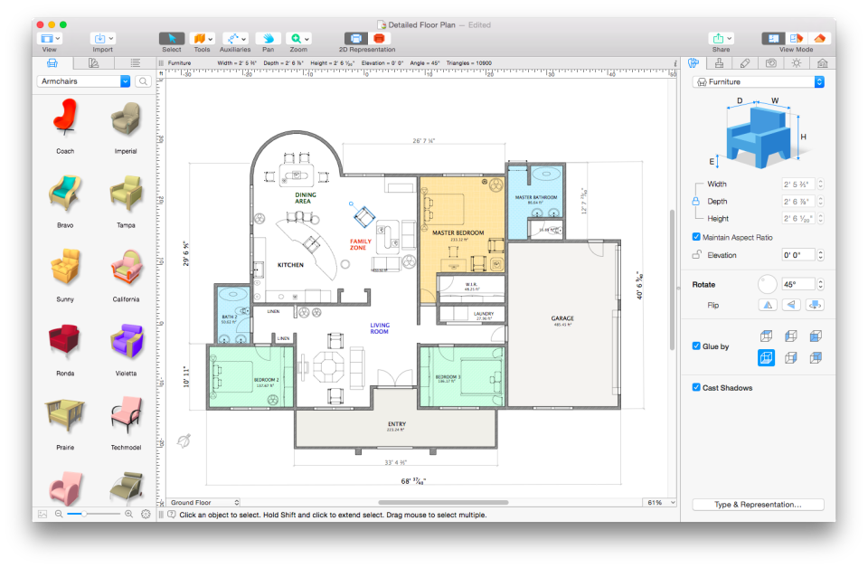Click the 2D Representation toolbar icon
Image resolution: width=868 pixels, height=568 pixels.
[356, 39]
